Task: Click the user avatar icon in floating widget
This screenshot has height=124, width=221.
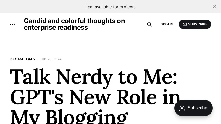Action: click(182, 108)
